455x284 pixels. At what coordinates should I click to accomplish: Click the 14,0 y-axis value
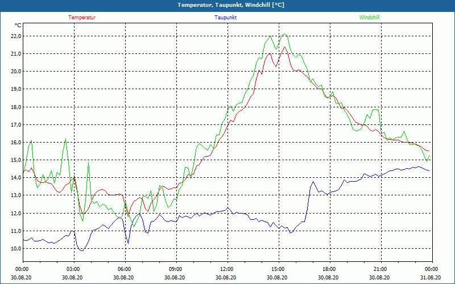[16, 178]
